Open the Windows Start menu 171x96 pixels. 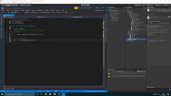[x=2, y=94]
